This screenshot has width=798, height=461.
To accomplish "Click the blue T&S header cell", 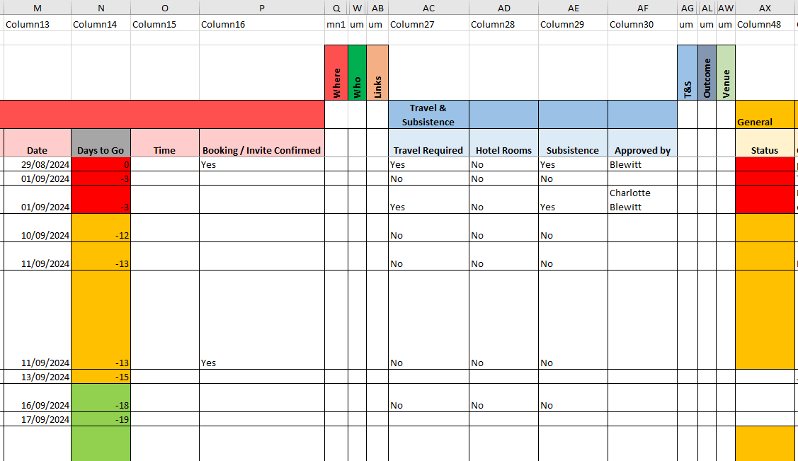I will tap(688, 72).
